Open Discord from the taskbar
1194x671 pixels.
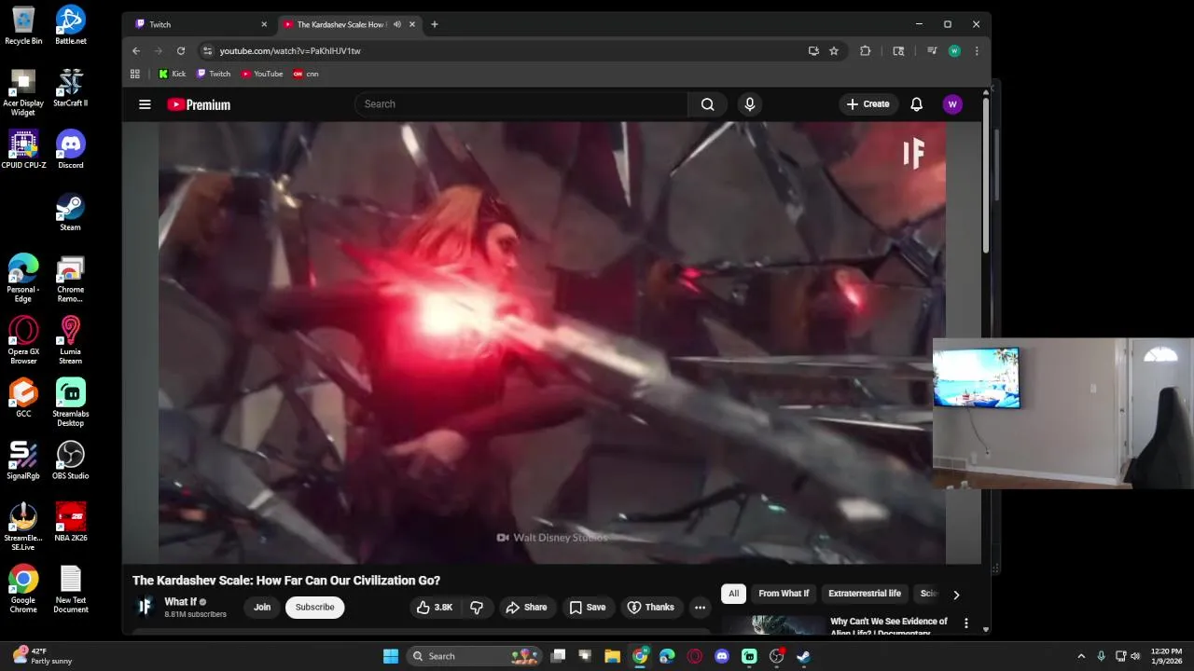click(722, 656)
